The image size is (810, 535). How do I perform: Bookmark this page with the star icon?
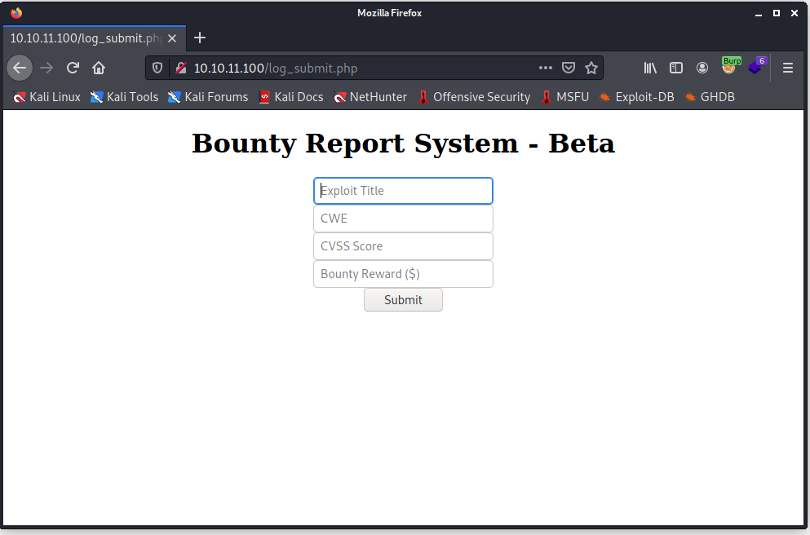[591, 68]
